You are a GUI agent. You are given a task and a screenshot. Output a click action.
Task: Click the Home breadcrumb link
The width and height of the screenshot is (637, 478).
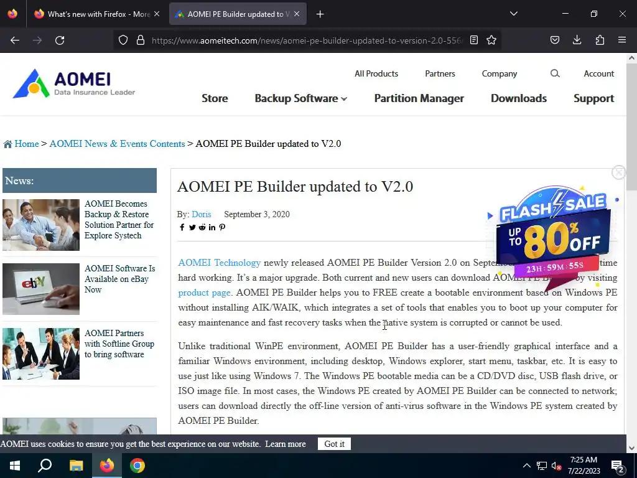[26, 144]
